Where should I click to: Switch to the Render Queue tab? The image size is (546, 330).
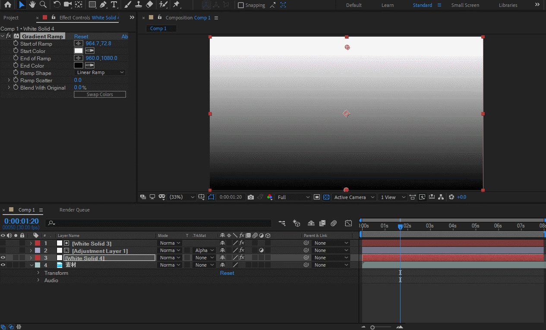[x=74, y=210]
